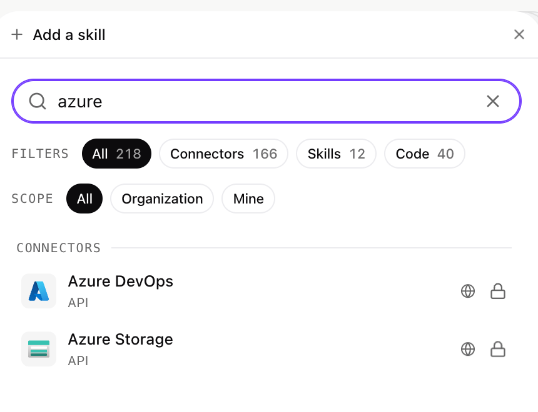538x412 pixels.
Task: Set scope to Organization
Action: pyautogui.click(x=162, y=199)
